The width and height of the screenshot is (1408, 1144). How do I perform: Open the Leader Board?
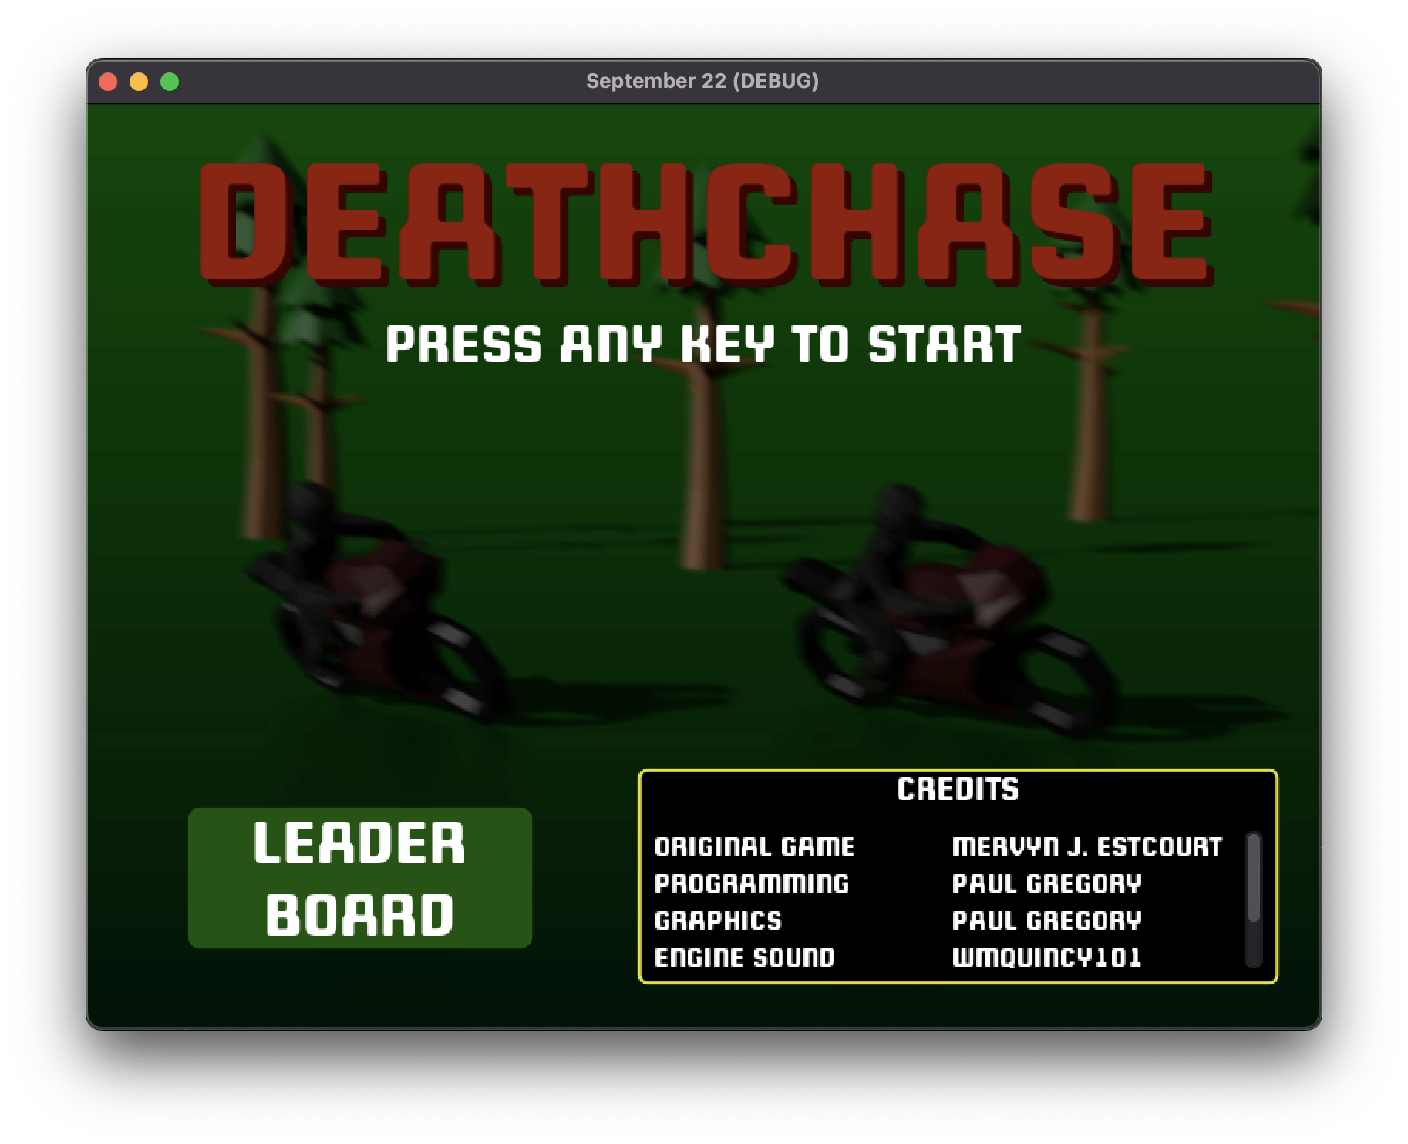[x=359, y=877]
